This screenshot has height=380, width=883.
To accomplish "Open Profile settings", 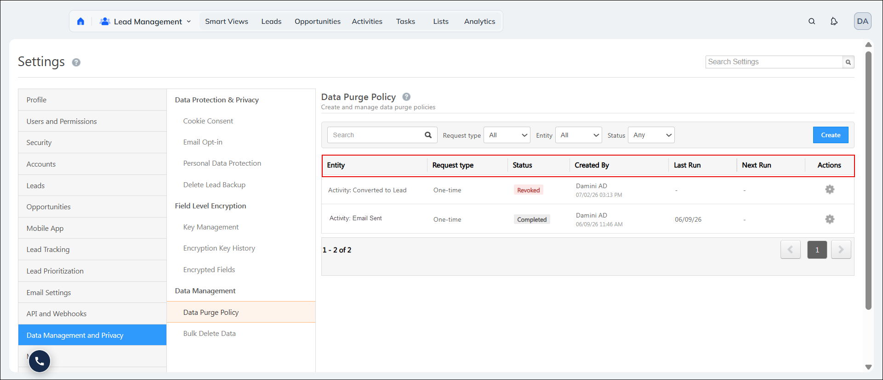I will [x=92, y=100].
